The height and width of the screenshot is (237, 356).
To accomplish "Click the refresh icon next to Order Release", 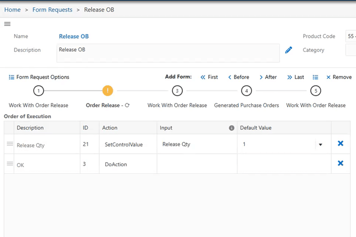I will (x=127, y=105).
